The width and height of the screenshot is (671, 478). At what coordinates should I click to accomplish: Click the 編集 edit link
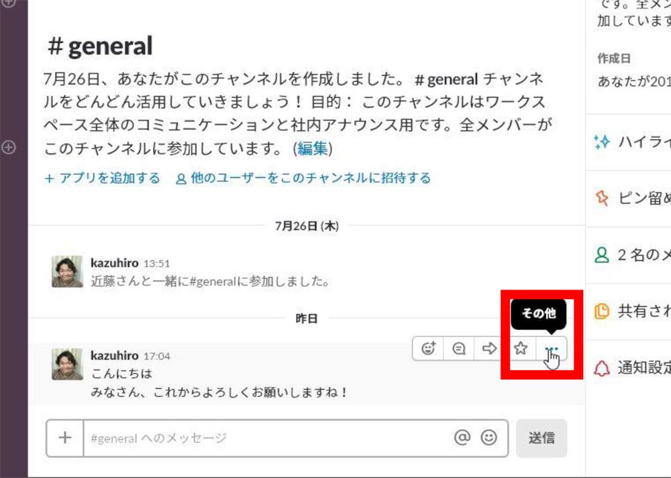tap(313, 148)
